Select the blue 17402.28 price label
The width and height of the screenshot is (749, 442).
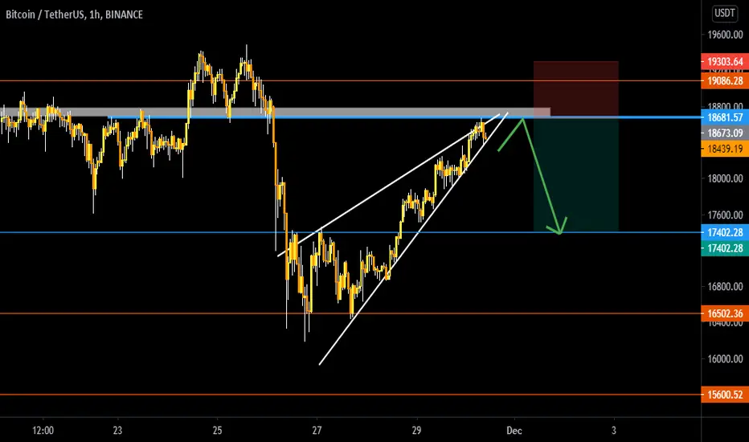click(x=725, y=232)
